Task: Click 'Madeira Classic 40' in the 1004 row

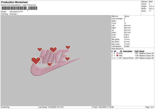Action: [146, 58]
